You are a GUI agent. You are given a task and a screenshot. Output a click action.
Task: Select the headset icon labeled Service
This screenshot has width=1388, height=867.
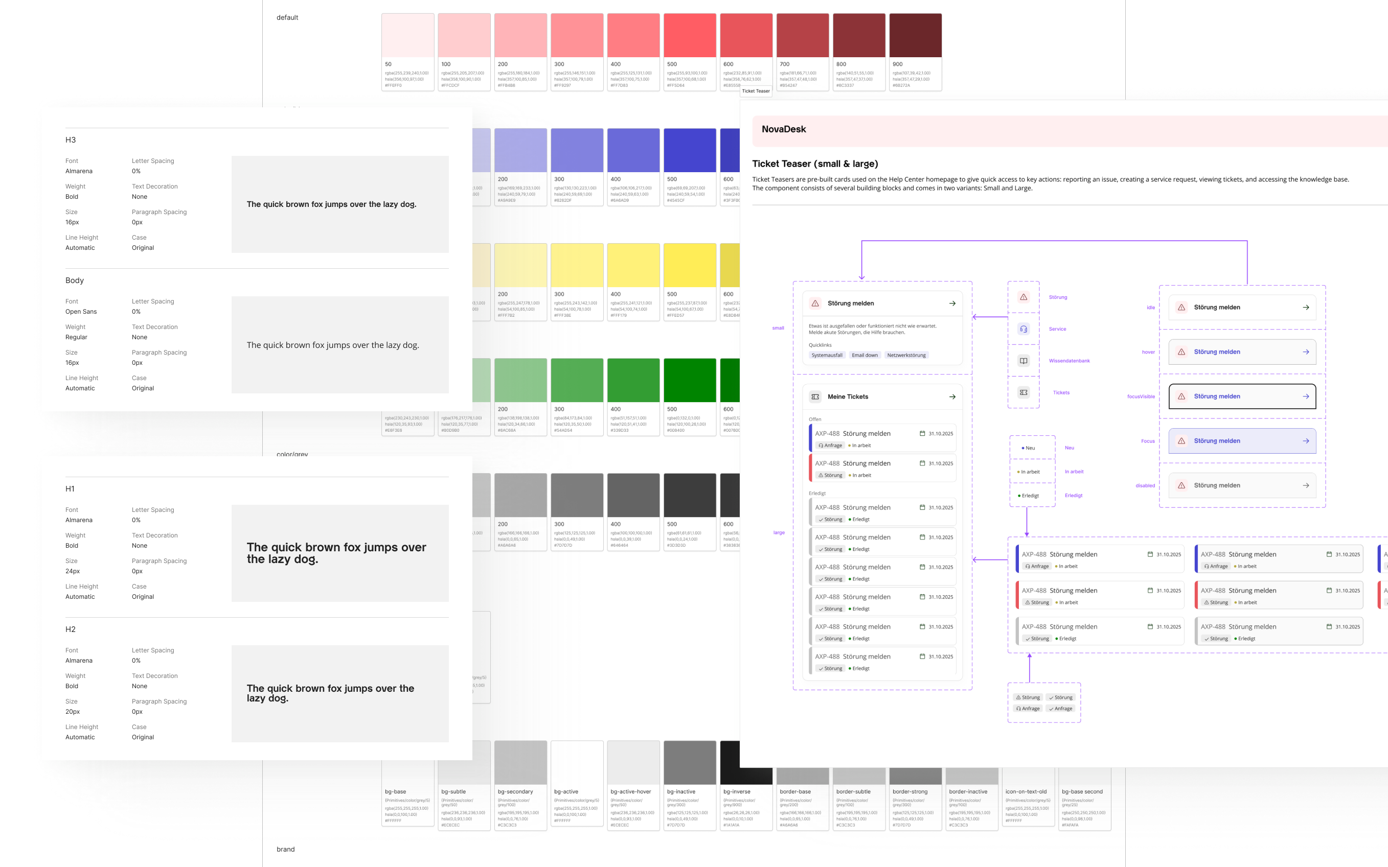pyautogui.click(x=1023, y=329)
